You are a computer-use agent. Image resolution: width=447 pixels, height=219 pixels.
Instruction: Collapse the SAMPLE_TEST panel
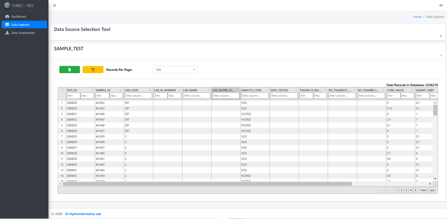[x=441, y=55]
